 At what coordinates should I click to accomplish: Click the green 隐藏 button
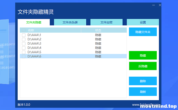[x=143, y=55]
